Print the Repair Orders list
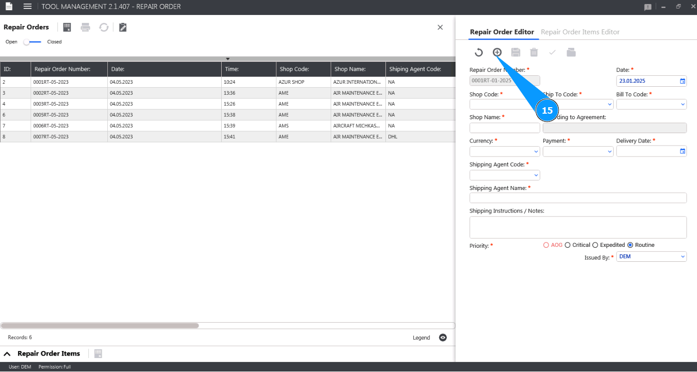 click(x=86, y=27)
